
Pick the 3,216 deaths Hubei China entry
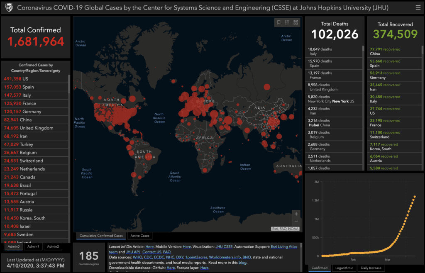(x=334, y=123)
